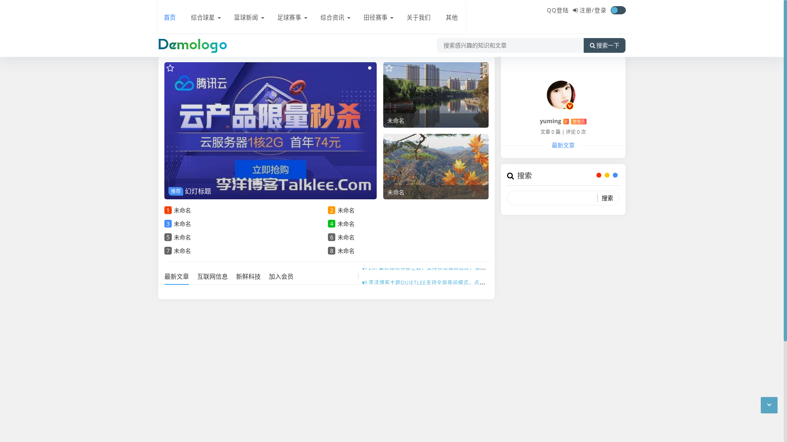Click the scroll-down chevron button

pos(769,405)
